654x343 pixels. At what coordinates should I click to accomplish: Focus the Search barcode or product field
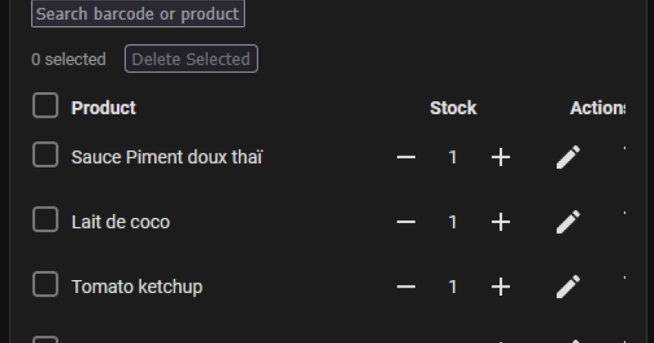tap(138, 14)
